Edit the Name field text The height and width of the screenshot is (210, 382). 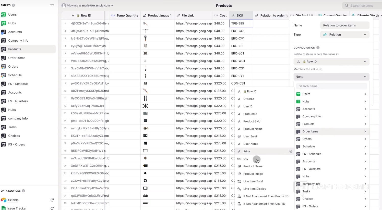point(345,25)
